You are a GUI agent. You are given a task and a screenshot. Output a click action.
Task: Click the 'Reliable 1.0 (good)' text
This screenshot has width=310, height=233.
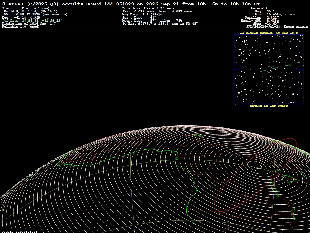pos(22,27)
